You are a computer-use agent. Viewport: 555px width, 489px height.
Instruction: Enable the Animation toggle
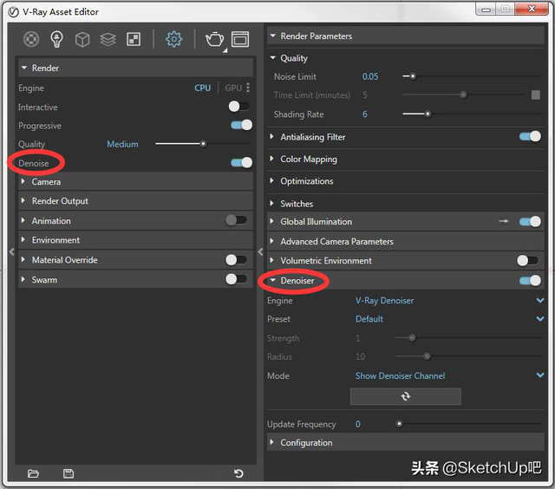[x=236, y=220]
